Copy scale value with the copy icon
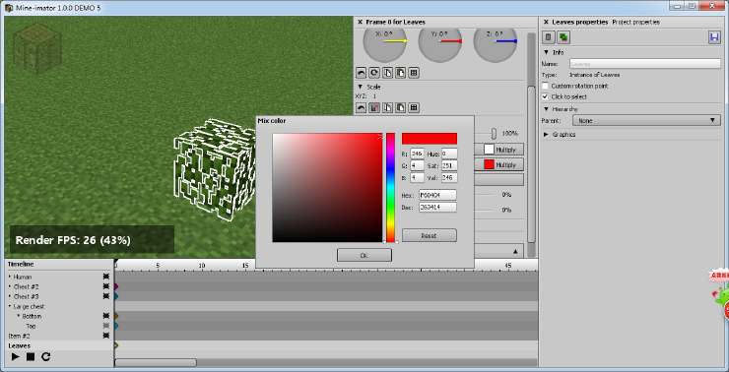 (387, 108)
